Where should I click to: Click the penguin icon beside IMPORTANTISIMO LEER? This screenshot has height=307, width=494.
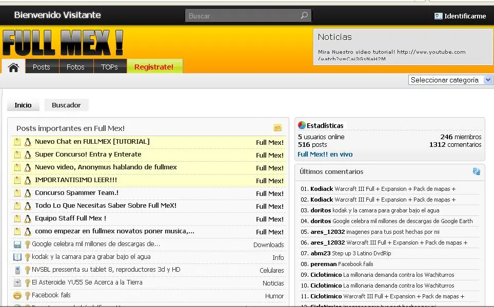[x=28, y=181]
